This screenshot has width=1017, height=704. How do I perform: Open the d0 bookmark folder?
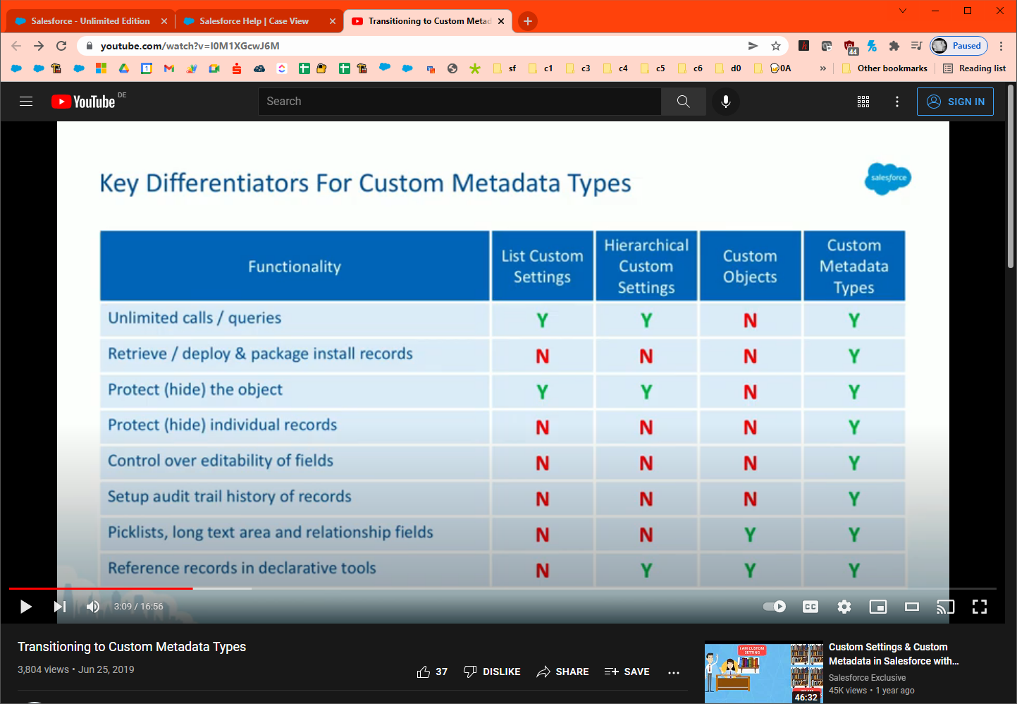click(728, 68)
